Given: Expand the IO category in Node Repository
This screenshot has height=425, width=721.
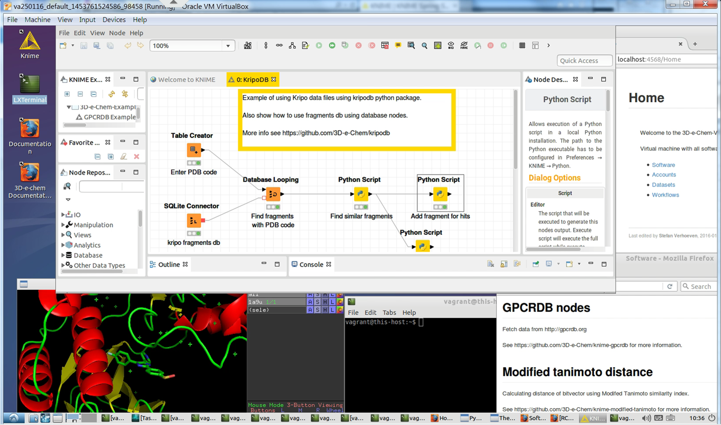Looking at the screenshot, I should pos(63,215).
